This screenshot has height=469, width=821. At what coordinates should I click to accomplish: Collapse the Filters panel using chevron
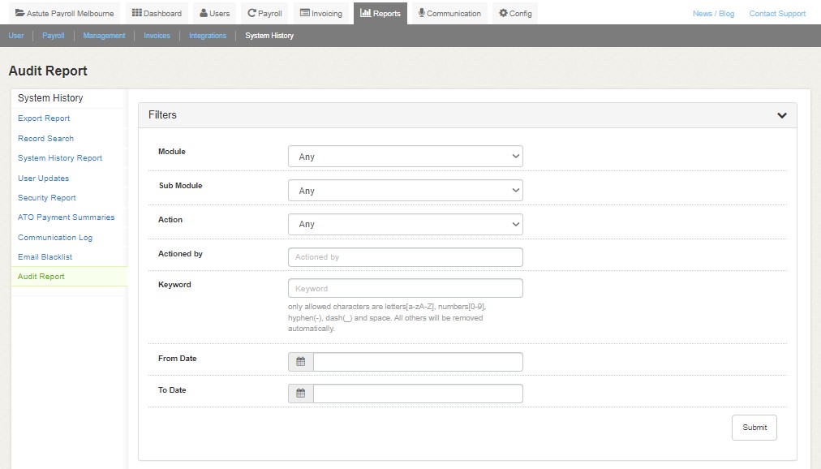[781, 115]
